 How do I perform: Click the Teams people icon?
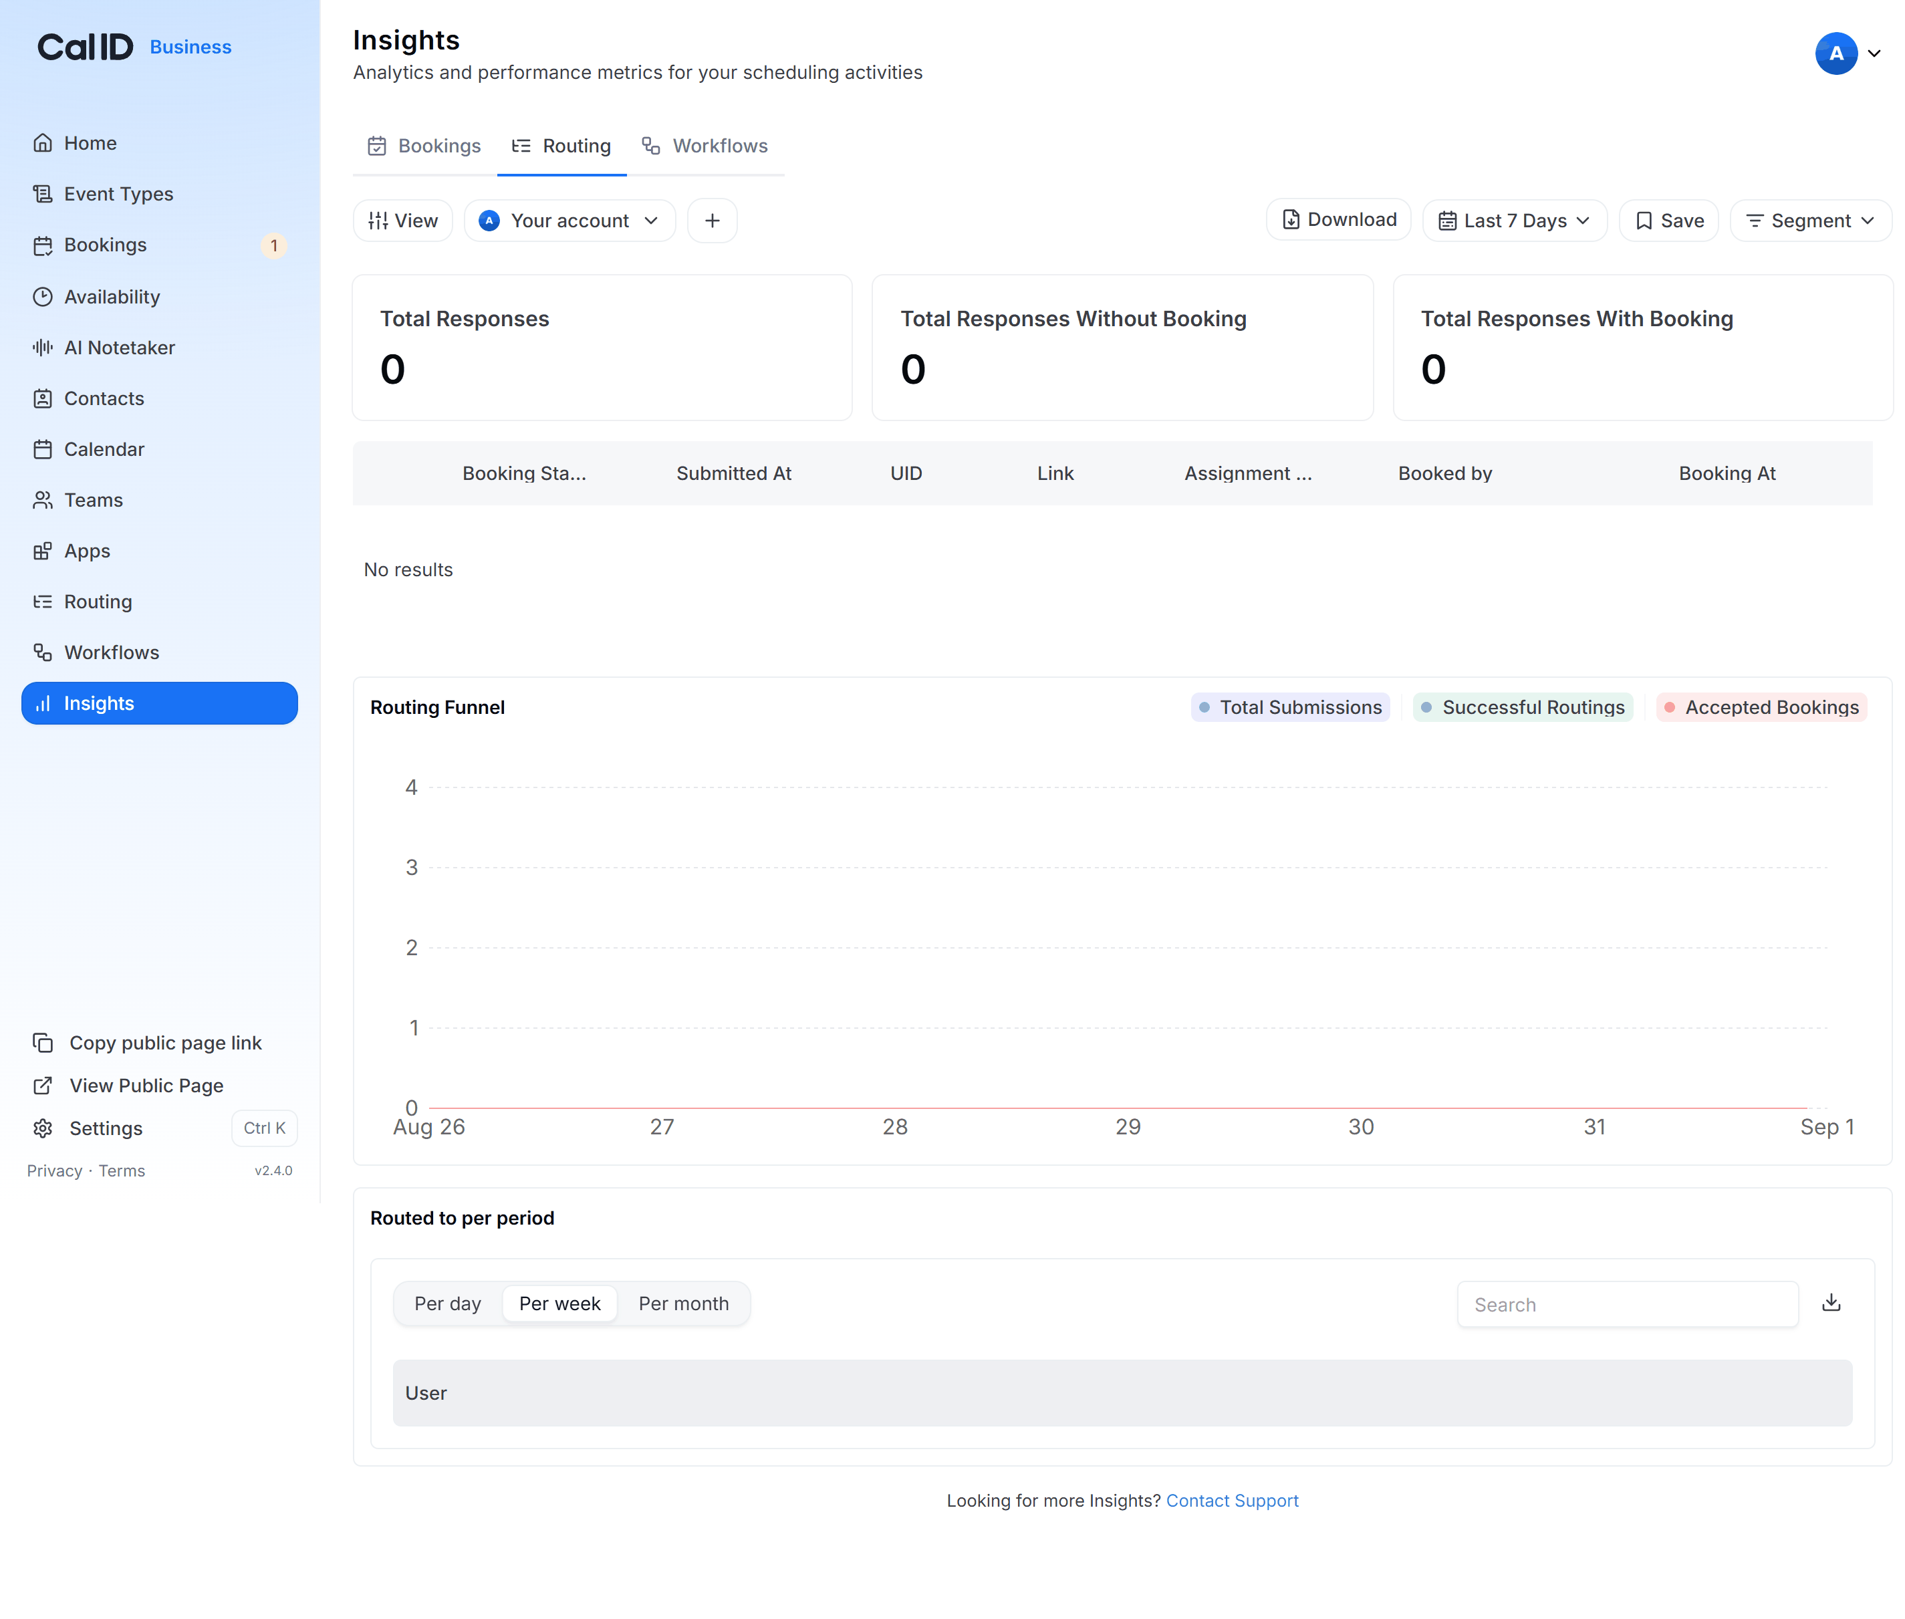[x=42, y=500]
